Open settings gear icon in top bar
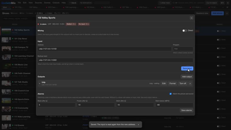Screen dimensions: 231x130 coord(228,3)
